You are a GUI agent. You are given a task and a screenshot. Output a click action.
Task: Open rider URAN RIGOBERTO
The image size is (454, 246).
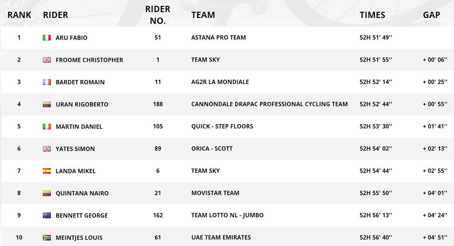click(82, 105)
